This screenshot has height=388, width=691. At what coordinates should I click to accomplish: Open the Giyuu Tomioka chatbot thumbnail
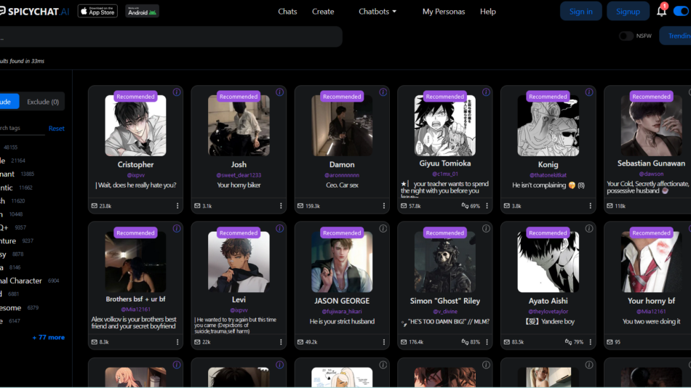pyautogui.click(x=445, y=125)
